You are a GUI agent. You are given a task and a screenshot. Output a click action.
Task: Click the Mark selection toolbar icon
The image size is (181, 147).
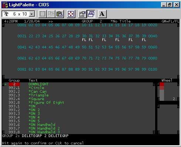(x=42, y=14)
